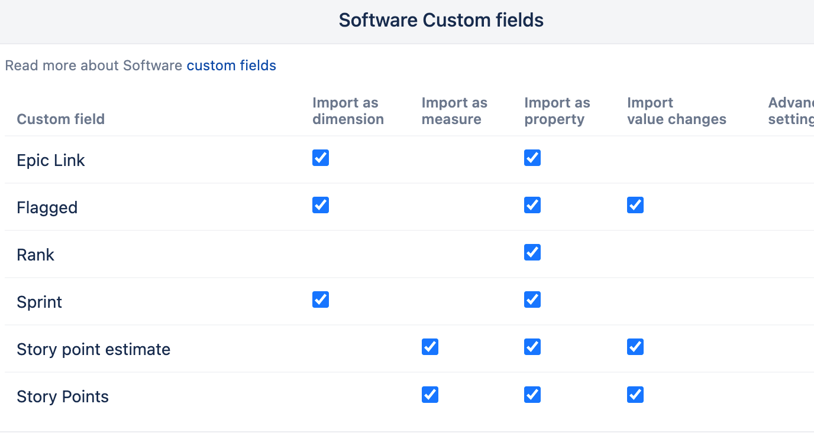Disable Flagged import value changes

coord(635,205)
